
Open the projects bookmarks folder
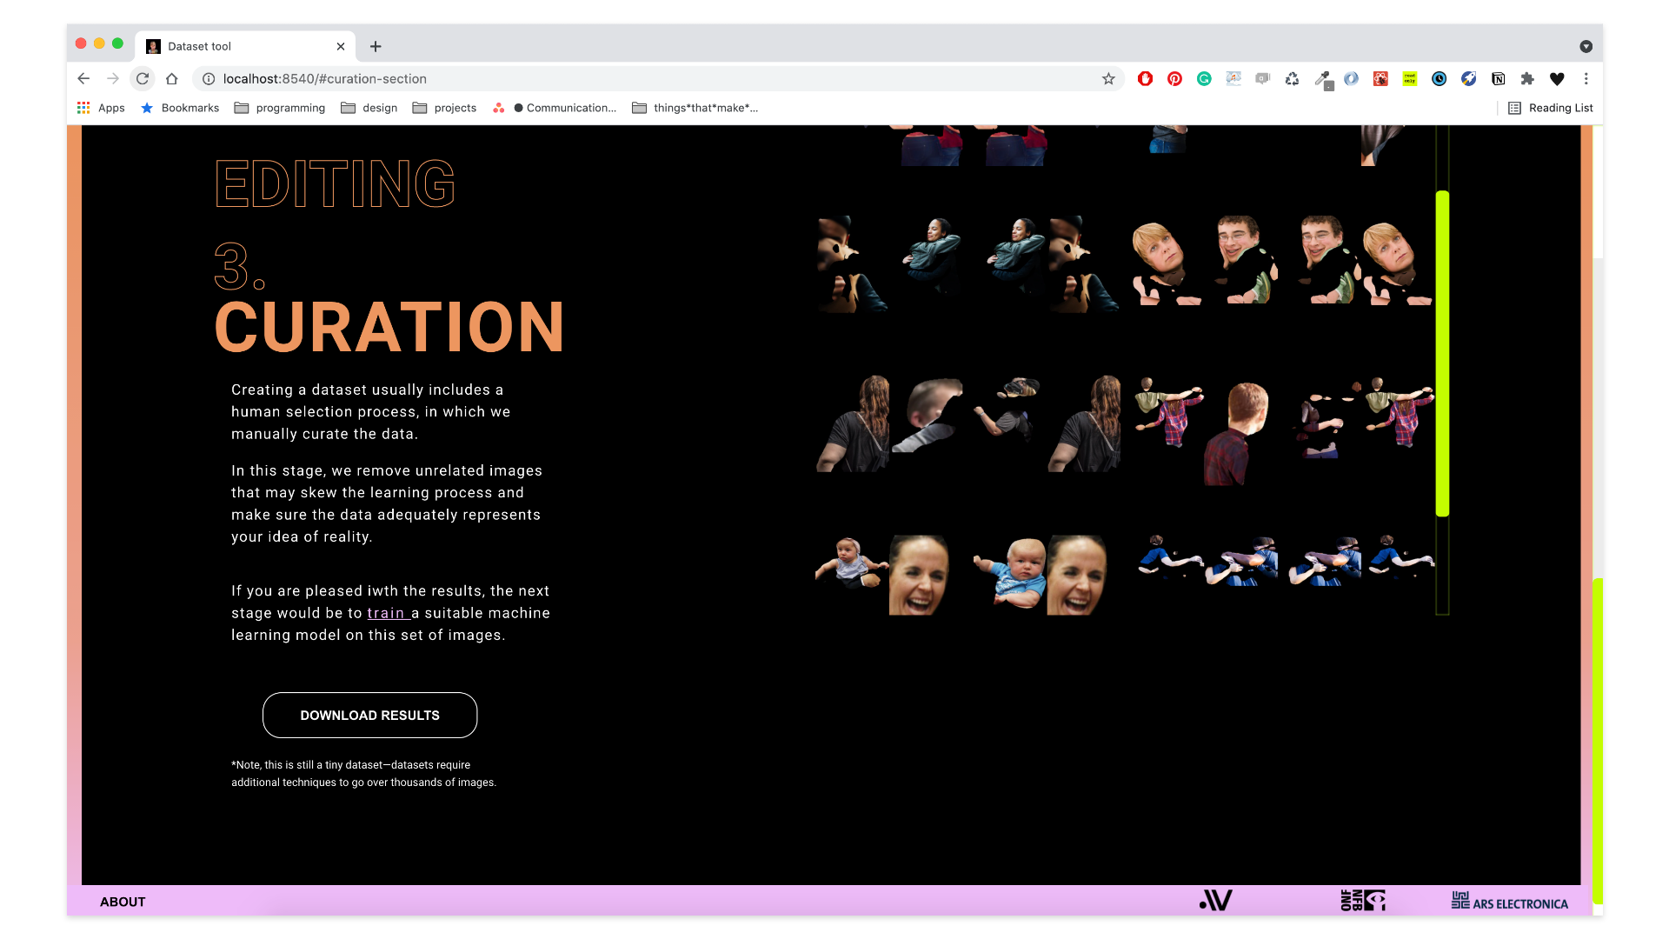(x=444, y=108)
